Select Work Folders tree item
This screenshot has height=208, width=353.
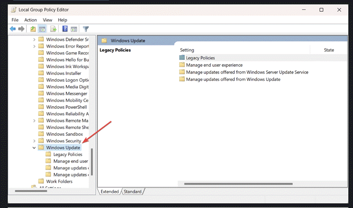(x=59, y=181)
